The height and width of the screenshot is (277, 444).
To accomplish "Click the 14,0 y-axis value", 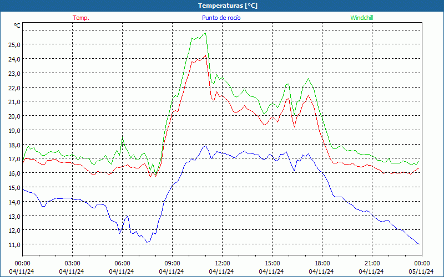I will [x=13, y=202].
